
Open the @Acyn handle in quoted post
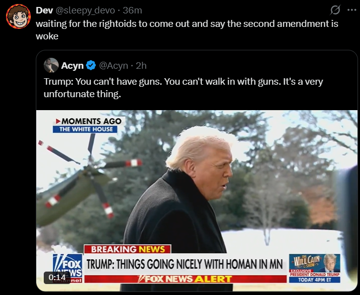tap(113, 66)
